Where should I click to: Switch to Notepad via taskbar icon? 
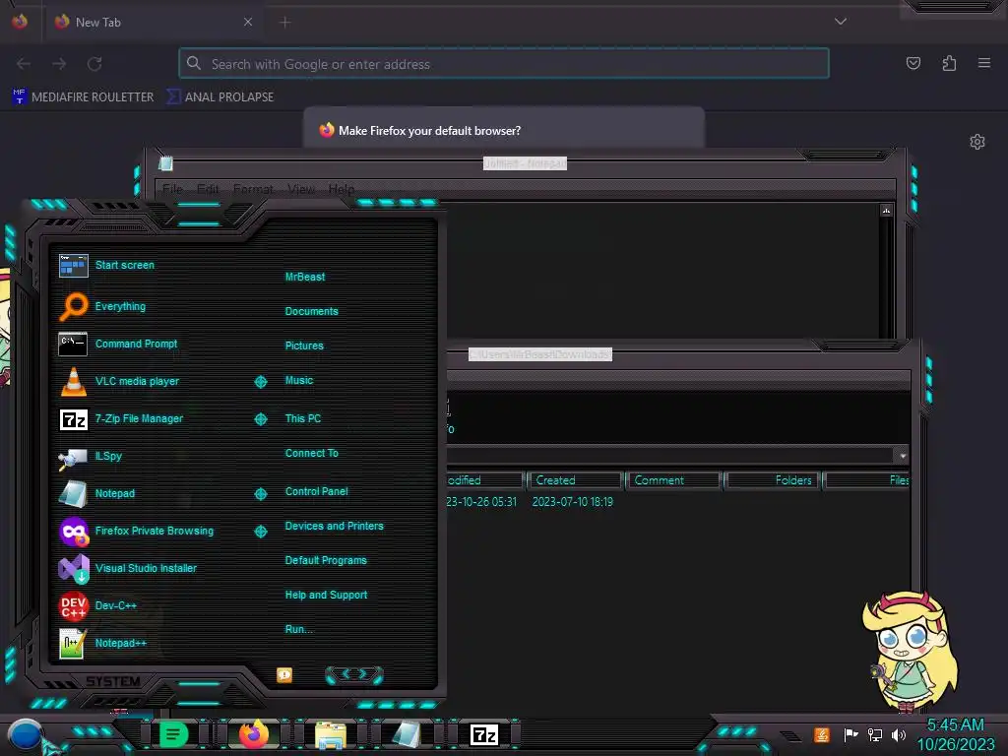click(407, 734)
